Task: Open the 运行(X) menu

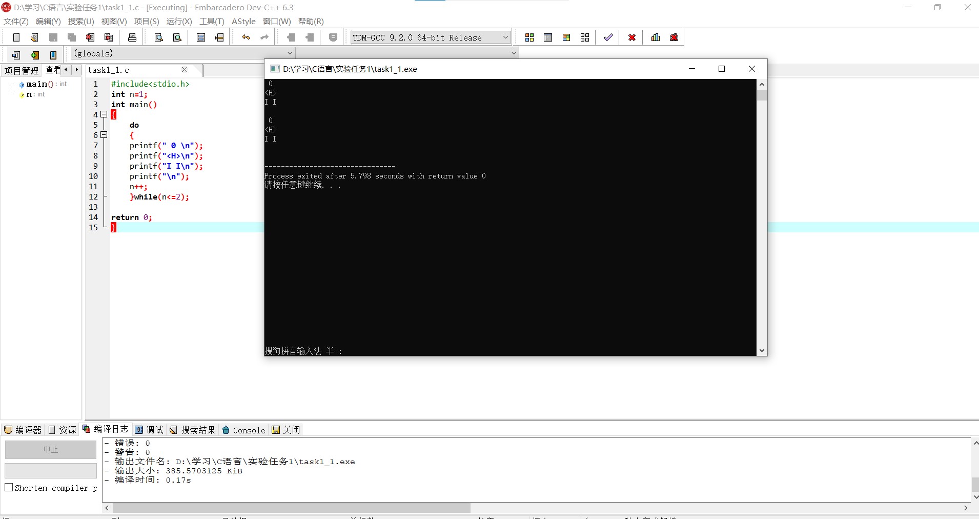Action: click(179, 22)
